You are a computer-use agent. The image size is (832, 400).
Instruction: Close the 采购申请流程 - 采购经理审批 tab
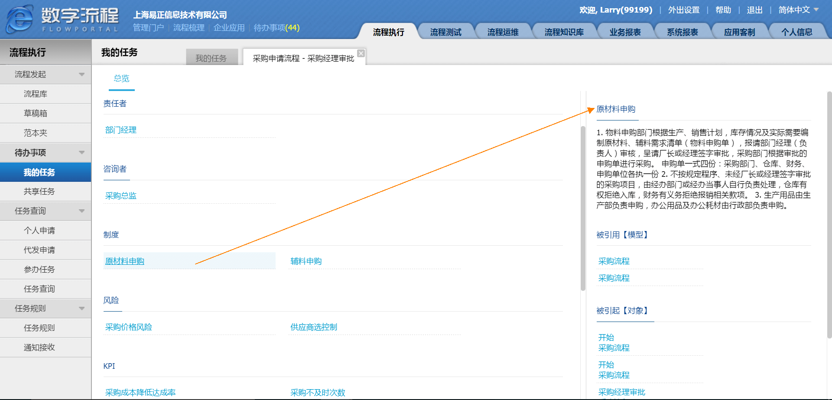pos(361,53)
